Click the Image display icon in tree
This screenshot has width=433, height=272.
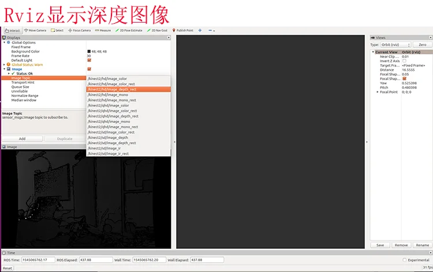pyautogui.click(x=9, y=69)
